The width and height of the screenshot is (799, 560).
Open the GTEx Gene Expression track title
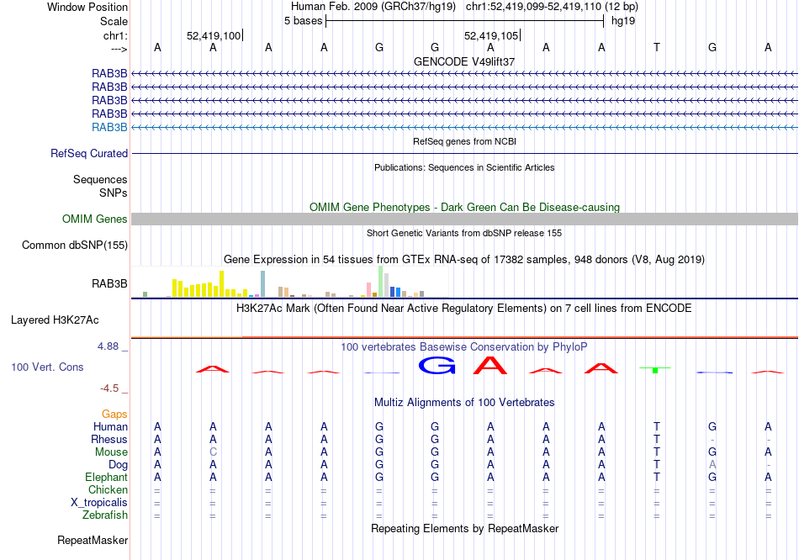tap(464, 259)
